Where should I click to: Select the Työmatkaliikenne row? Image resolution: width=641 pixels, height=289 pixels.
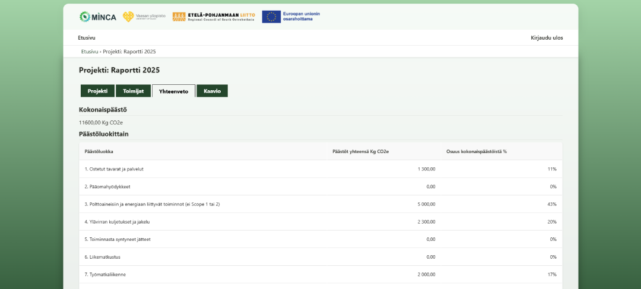tap(105, 274)
